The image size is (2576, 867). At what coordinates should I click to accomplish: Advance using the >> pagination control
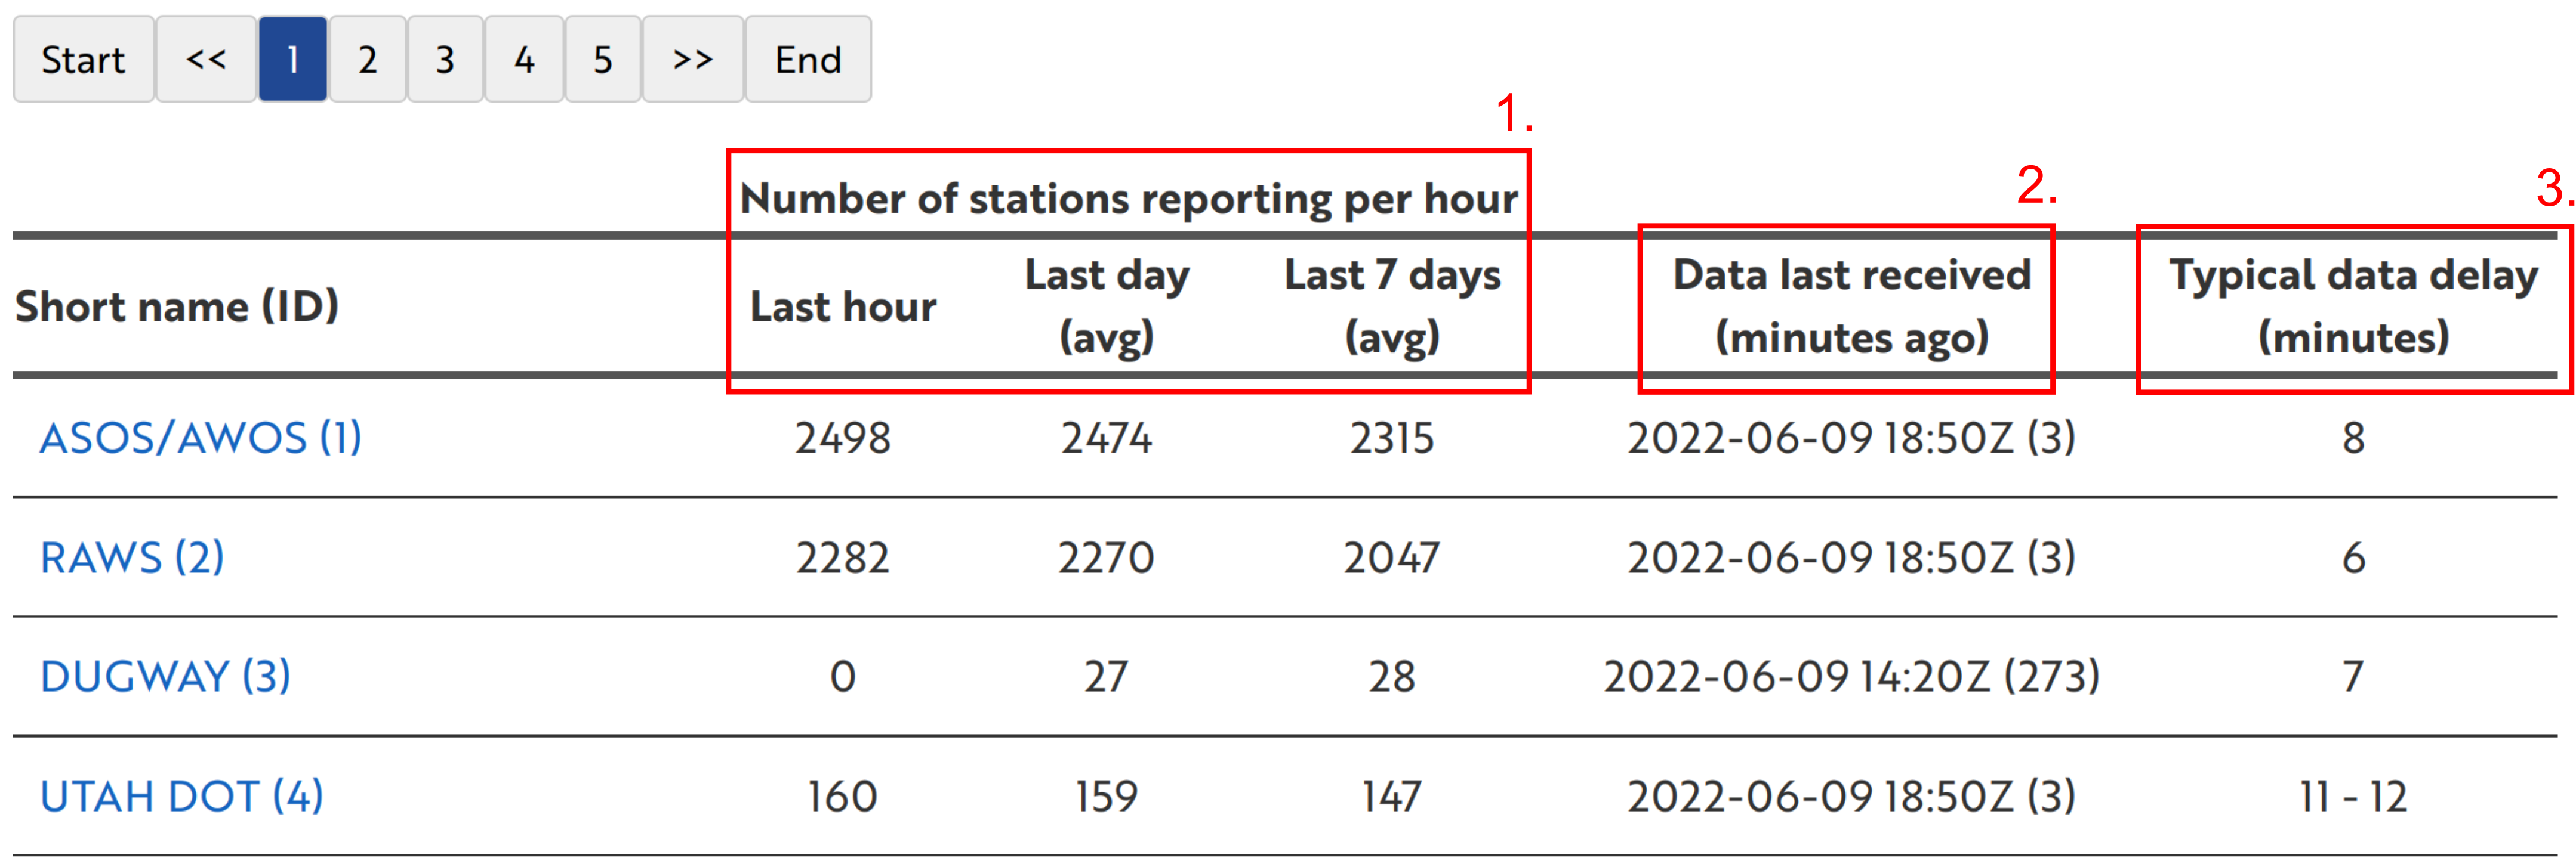click(x=693, y=60)
